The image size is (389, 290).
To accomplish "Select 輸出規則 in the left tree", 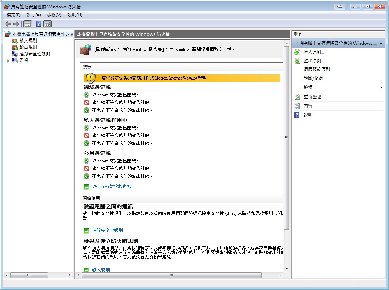I will 28,47.
